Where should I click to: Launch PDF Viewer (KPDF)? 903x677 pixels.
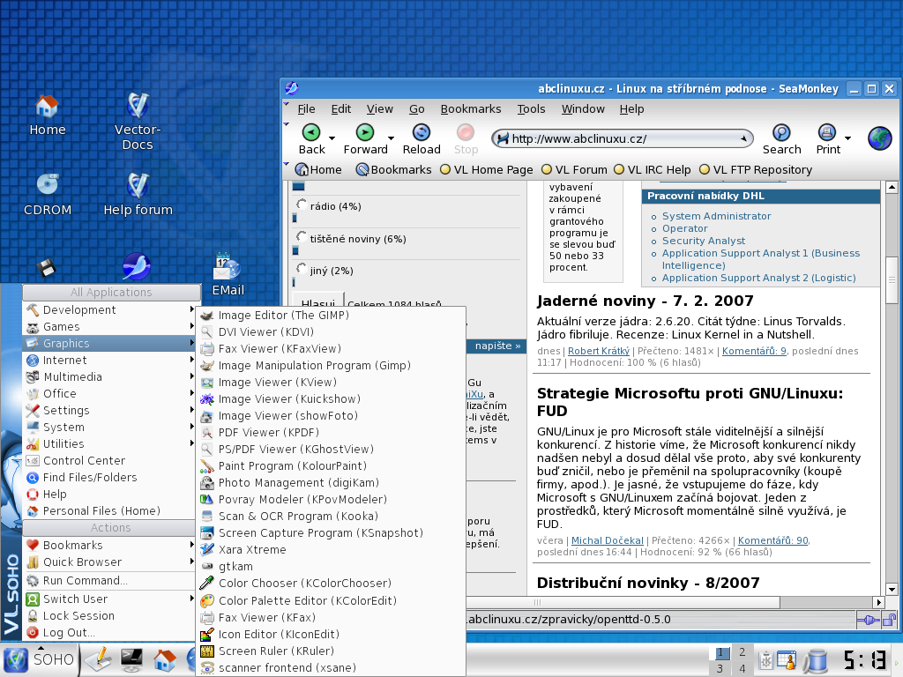pyautogui.click(x=332, y=432)
